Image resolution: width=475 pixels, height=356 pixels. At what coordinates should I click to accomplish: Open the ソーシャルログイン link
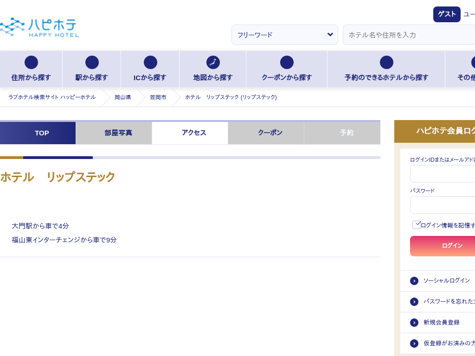coord(447,280)
